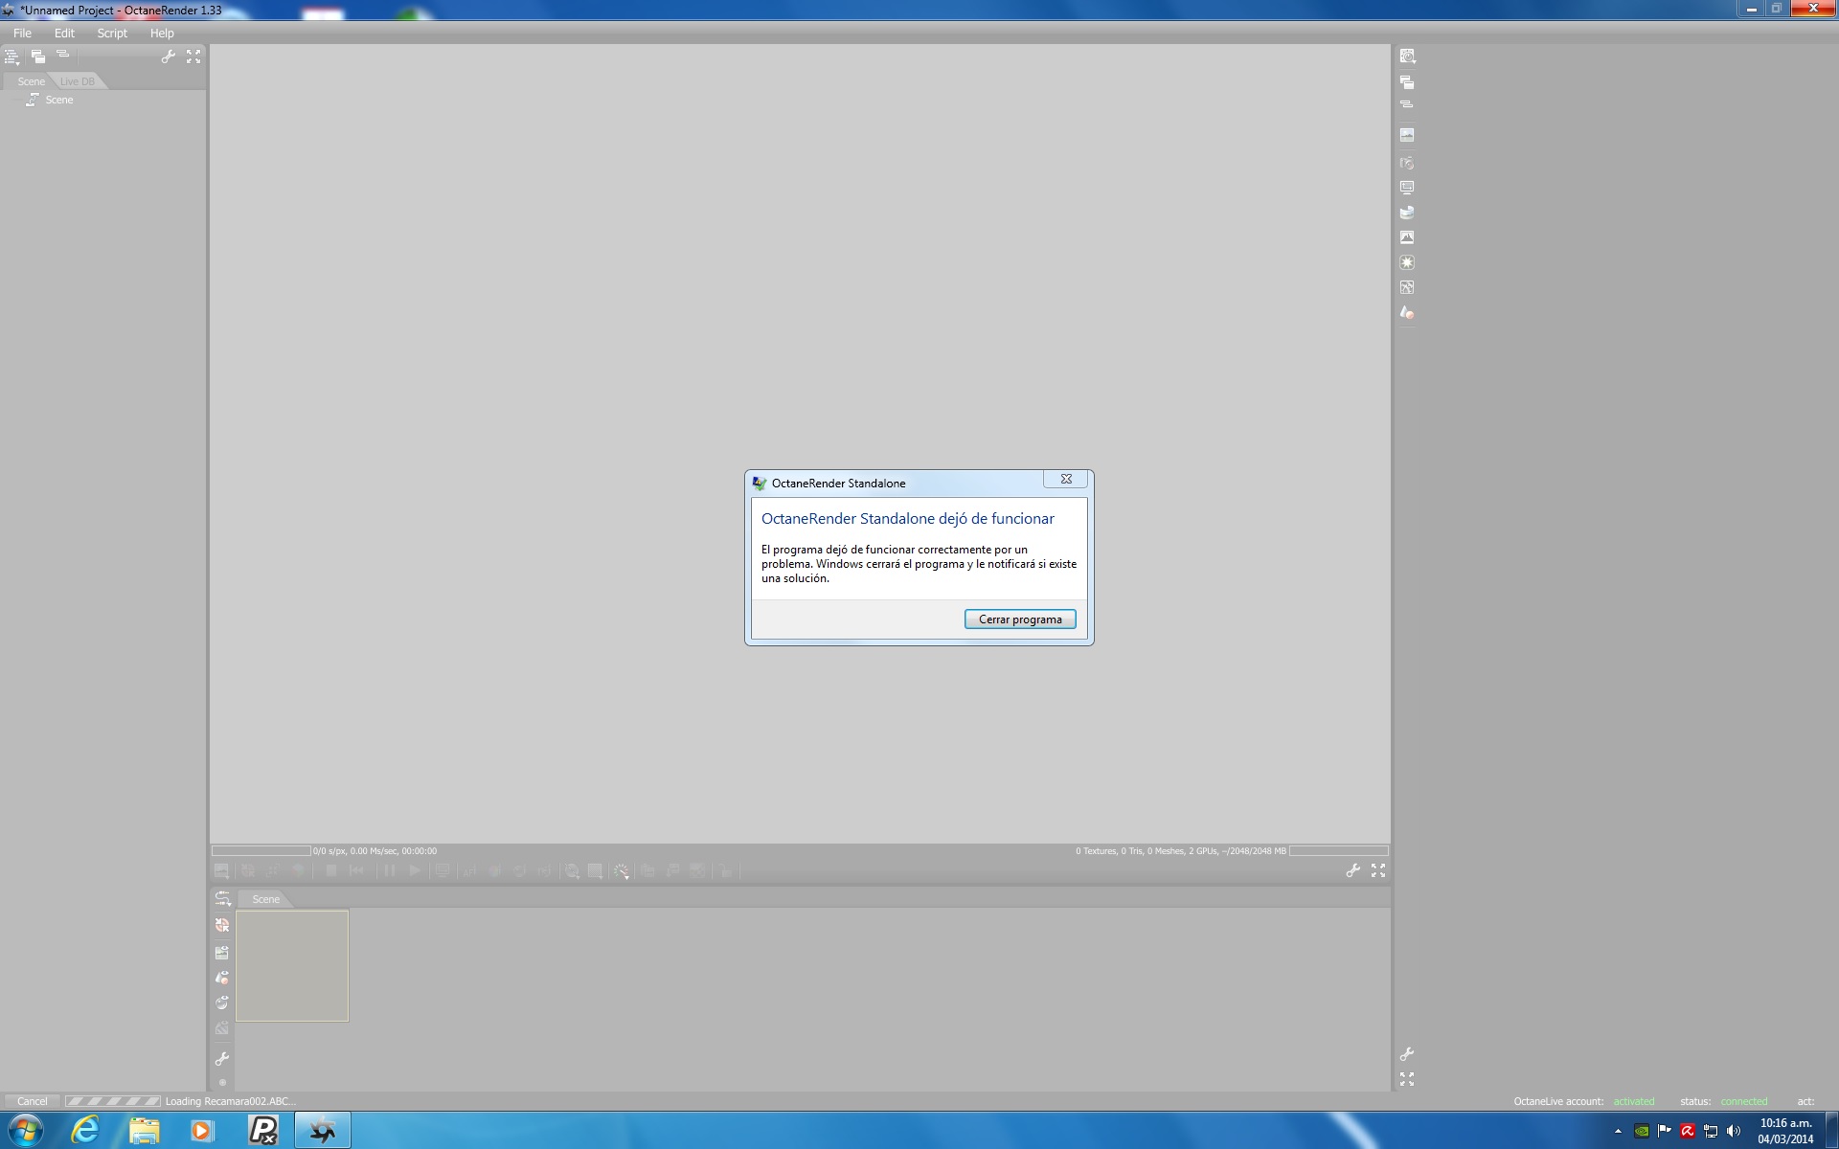The image size is (1839, 1149).
Task: Select the Scene item in the outliner tree
Action: [x=58, y=100]
